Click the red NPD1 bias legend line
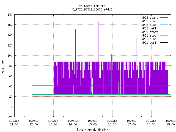176x132 pixels. point(164,39)
